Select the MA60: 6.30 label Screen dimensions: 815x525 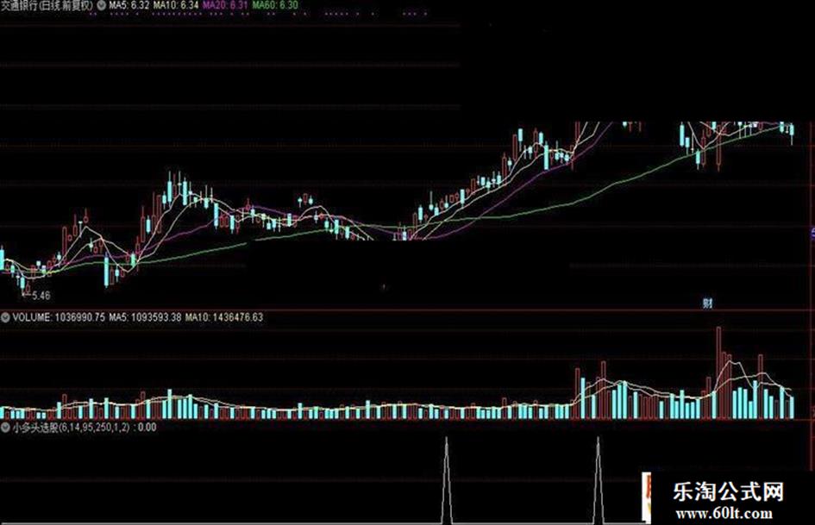coord(275,5)
